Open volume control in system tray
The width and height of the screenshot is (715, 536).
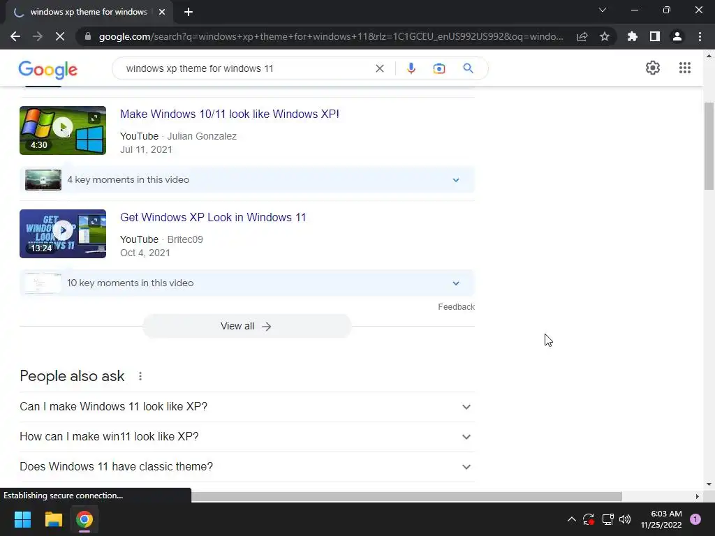[x=625, y=519]
